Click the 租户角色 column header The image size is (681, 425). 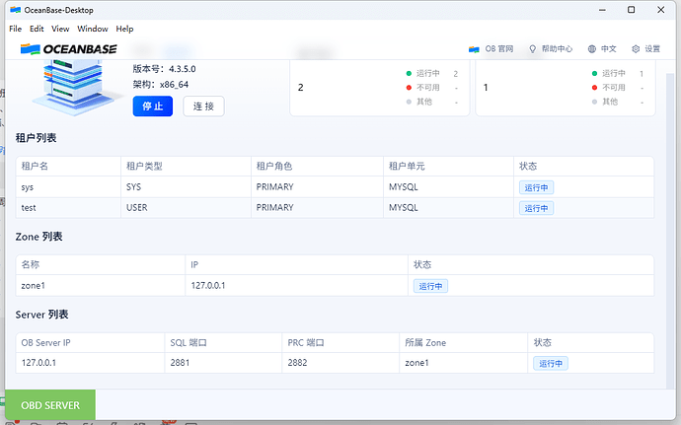pos(317,167)
